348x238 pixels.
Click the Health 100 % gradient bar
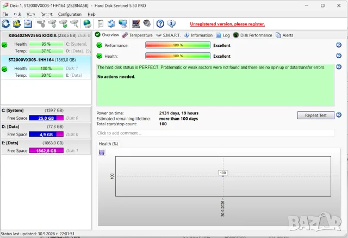pyautogui.click(x=178, y=56)
